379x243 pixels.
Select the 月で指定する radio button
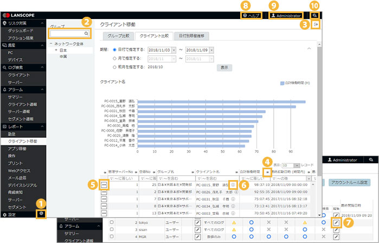pos(107,59)
